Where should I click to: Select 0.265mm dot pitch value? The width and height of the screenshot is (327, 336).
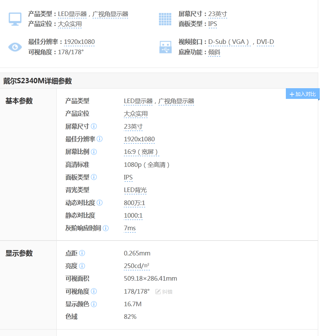pos(137,253)
